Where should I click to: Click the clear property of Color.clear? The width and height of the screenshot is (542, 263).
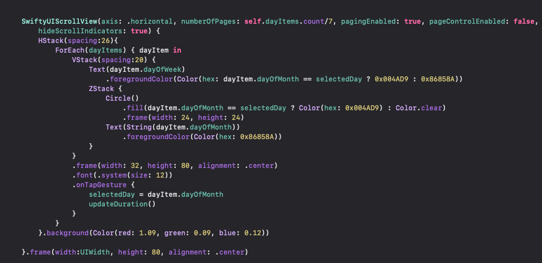[x=431, y=108]
